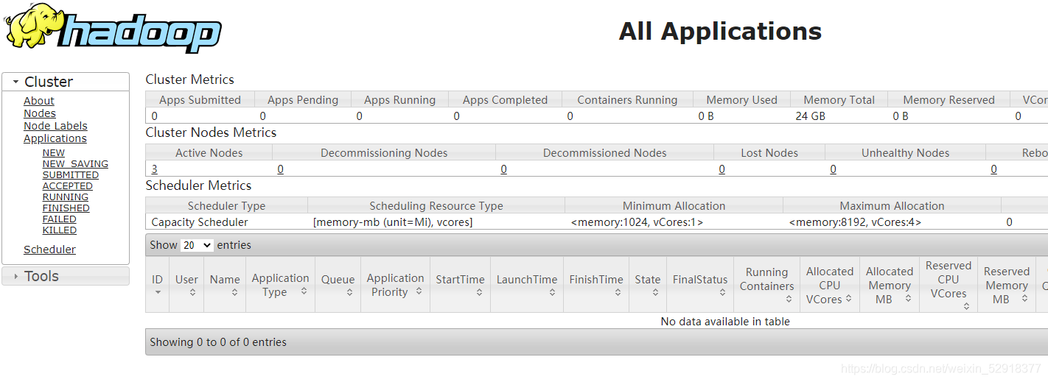
Task: Sort by LaunchTime column arrows
Action: (x=552, y=292)
